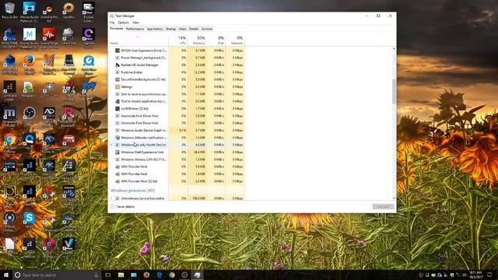Launch Firefox from the taskbar
This screenshot has width=498, height=280.
(146, 275)
